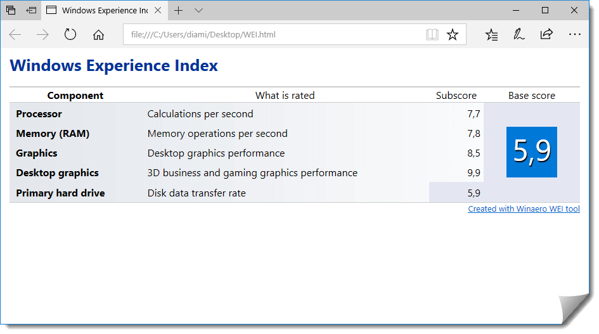Image resolution: width=599 pixels, height=334 pixels.
Task: Open Reading view book icon
Action: (x=432, y=35)
